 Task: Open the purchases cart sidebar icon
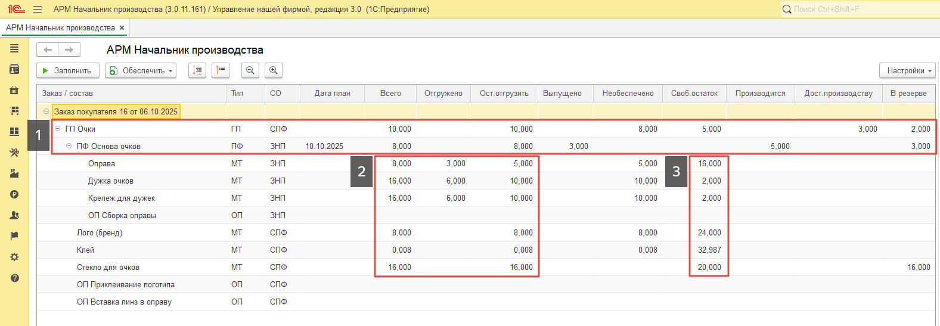[14, 111]
